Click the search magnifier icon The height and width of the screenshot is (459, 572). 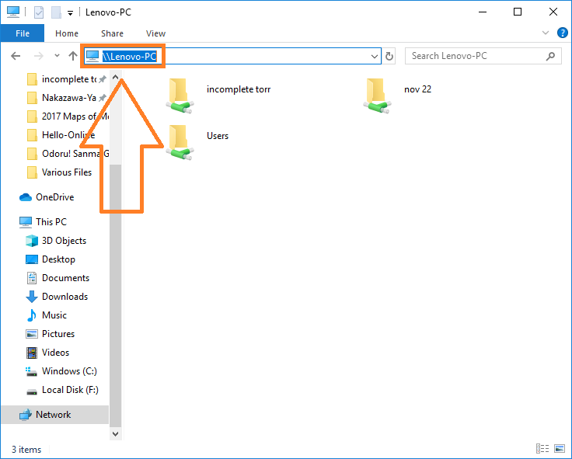click(x=550, y=56)
